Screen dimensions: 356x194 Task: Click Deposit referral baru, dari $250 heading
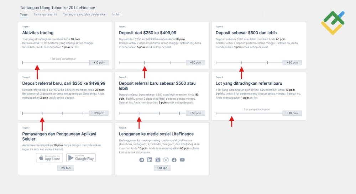pos(64,84)
